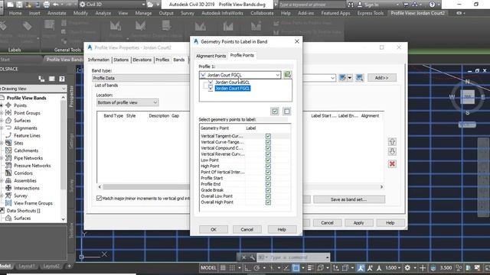Open the Annotate ribbon tab

pos(57,13)
